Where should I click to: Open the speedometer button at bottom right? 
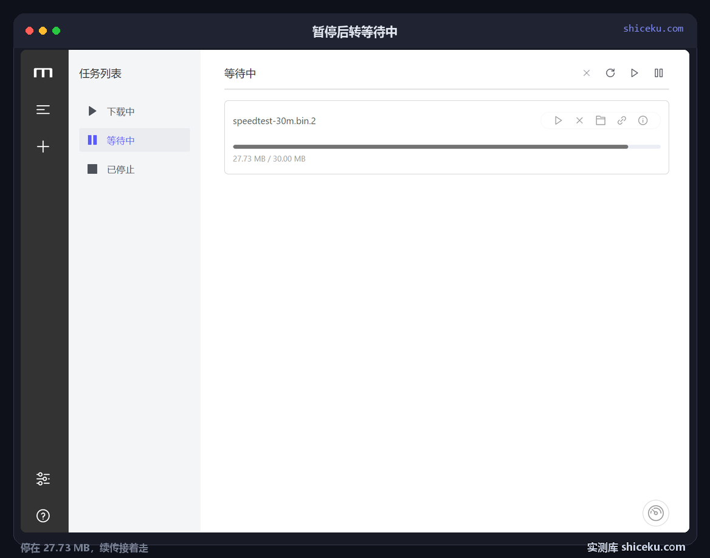(656, 513)
